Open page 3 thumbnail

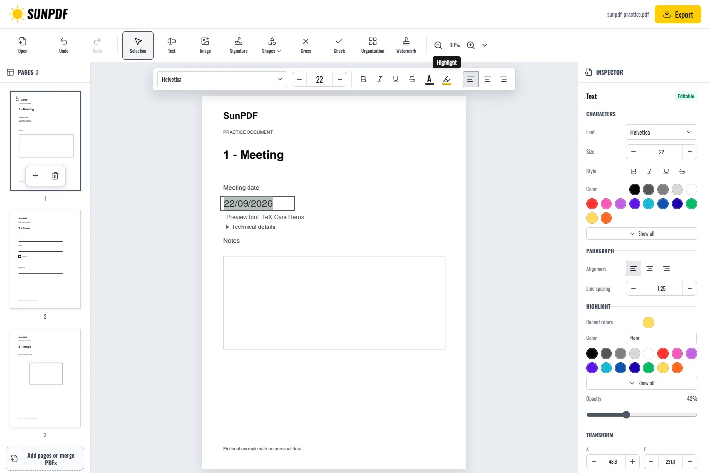(45, 378)
